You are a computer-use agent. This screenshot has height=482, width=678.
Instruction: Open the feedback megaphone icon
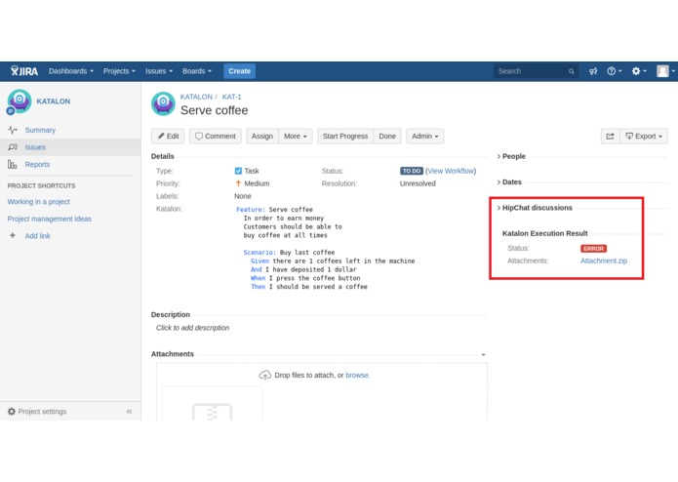[x=593, y=71]
